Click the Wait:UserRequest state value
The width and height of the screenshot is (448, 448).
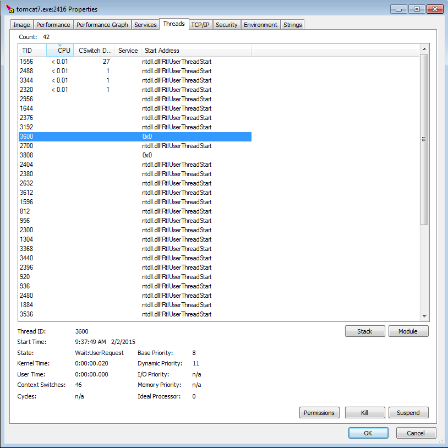[x=100, y=353]
